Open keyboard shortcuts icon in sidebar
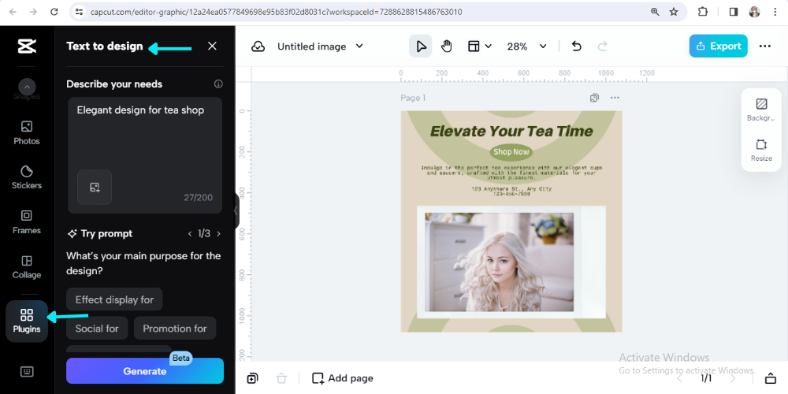Image resolution: width=788 pixels, height=394 pixels. tap(27, 371)
